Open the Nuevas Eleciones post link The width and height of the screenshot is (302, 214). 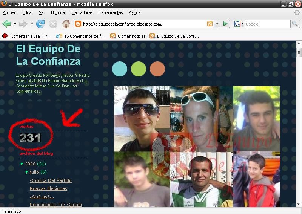click(49, 188)
